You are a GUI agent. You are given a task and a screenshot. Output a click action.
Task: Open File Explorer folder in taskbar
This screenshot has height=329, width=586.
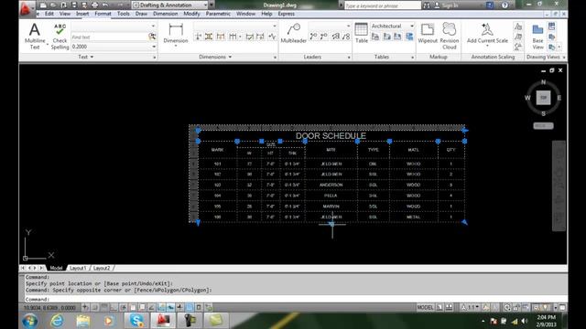tap(83, 321)
